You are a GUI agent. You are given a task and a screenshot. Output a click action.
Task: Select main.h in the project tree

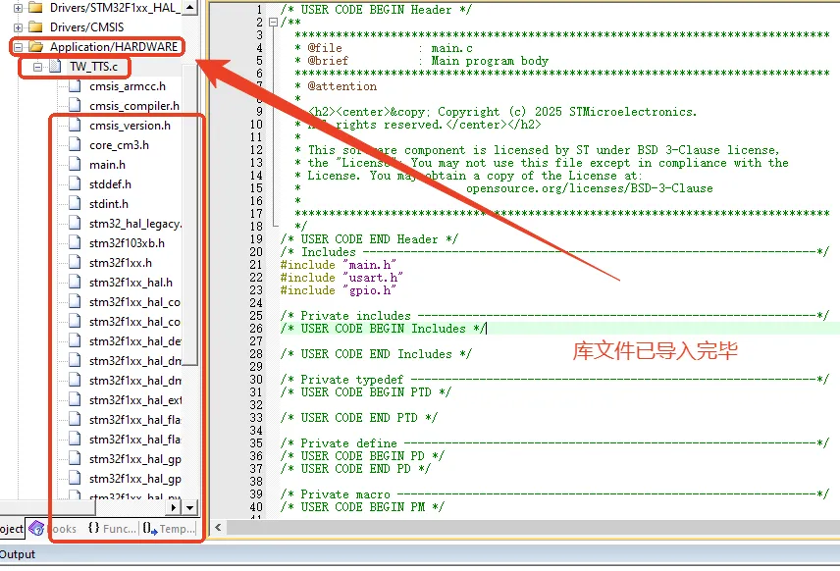[107, 165]
